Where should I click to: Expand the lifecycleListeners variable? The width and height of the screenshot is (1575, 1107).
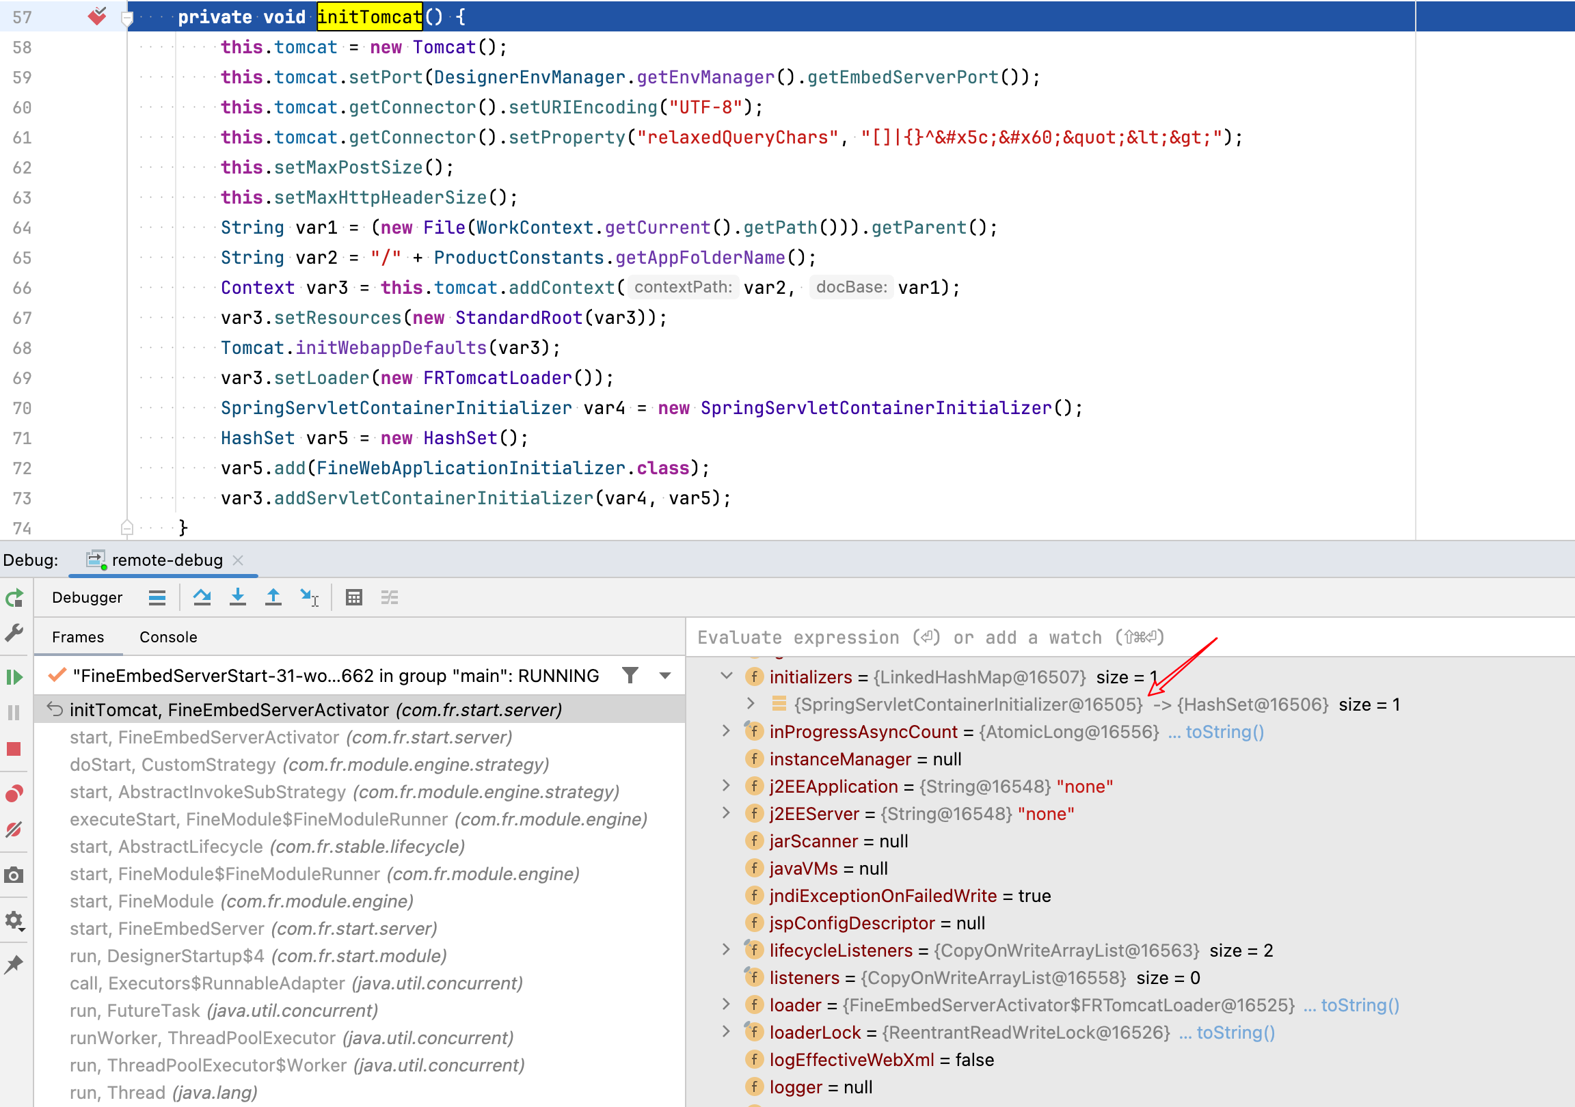click(727, 950)
